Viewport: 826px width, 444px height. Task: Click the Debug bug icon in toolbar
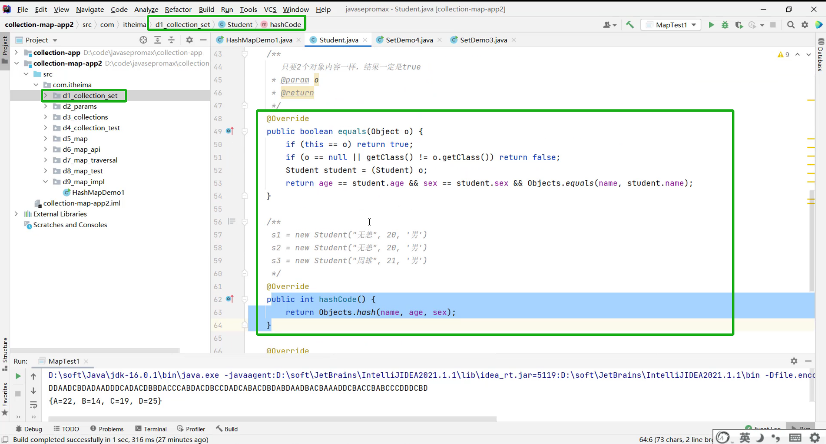click(725, 25)
